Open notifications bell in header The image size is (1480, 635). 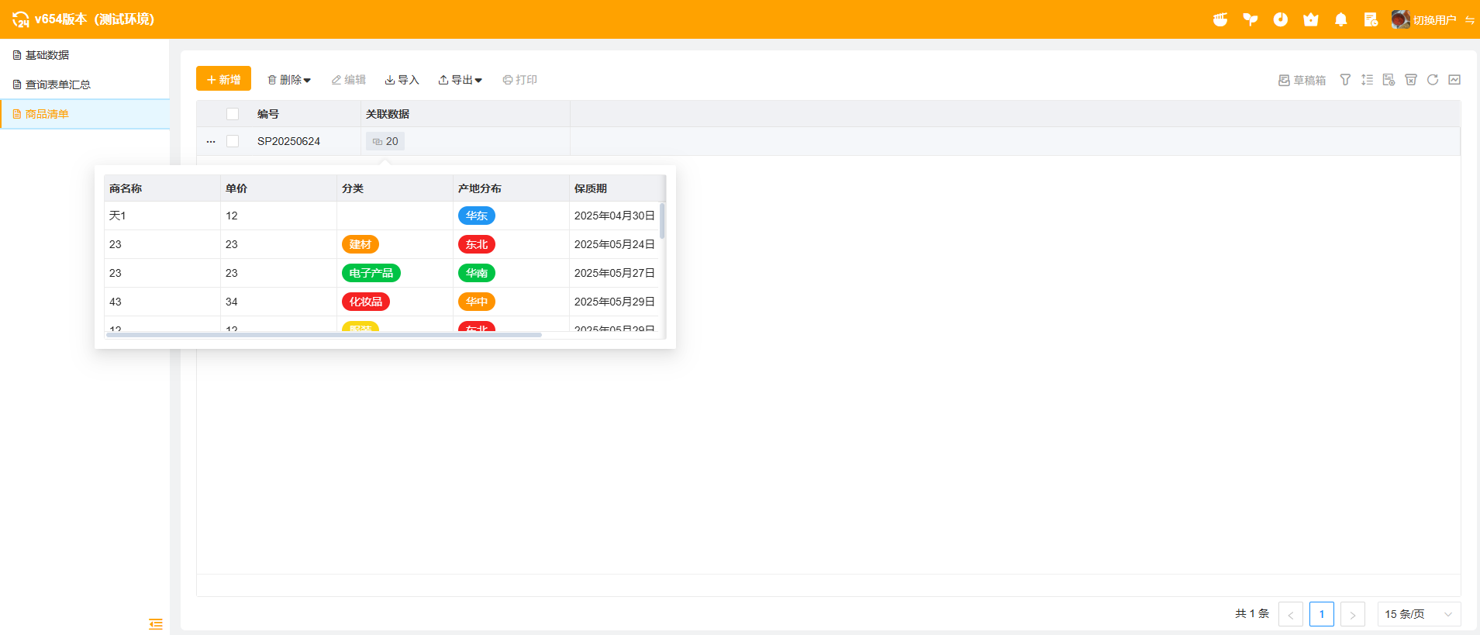tap(1341, 19)
